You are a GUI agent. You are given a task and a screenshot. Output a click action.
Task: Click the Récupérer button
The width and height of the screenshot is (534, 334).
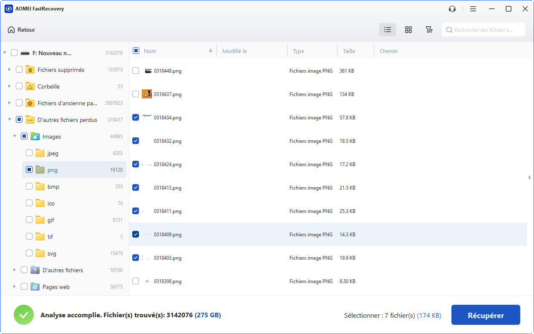486,315
